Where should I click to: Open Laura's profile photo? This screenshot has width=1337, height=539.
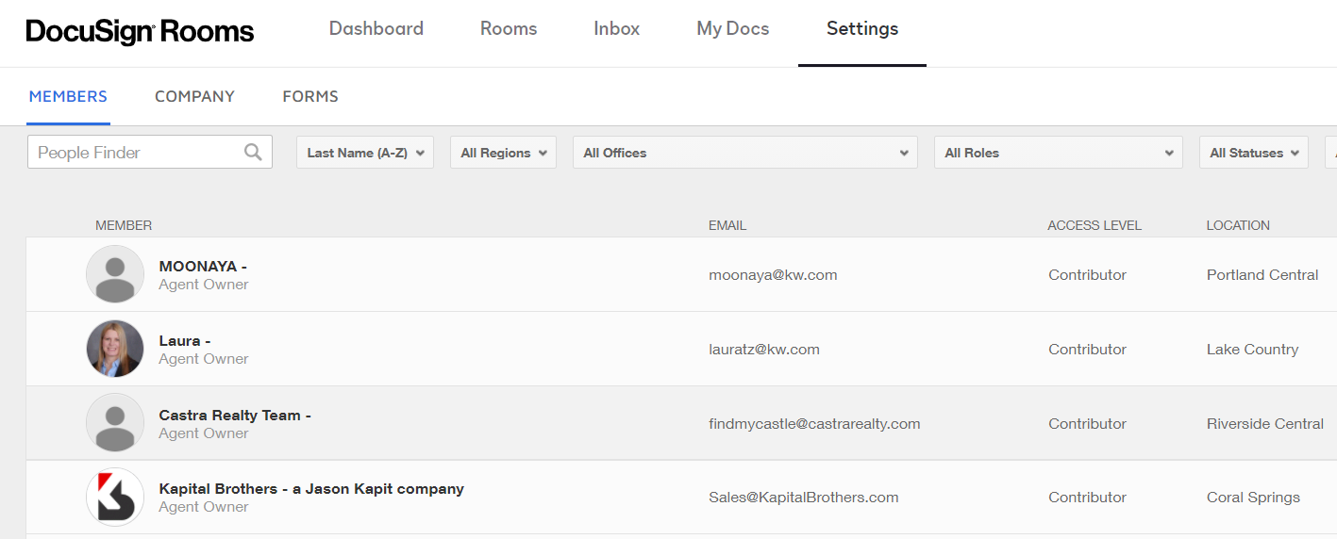point(115,349)
